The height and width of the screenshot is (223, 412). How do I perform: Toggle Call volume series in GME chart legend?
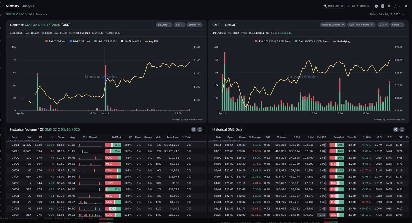click(x=312, y=41)
